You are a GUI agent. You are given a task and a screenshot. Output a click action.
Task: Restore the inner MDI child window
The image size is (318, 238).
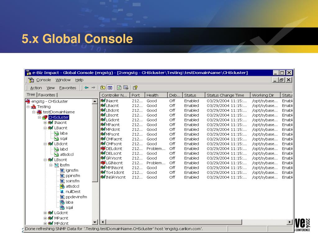[281, 80]
